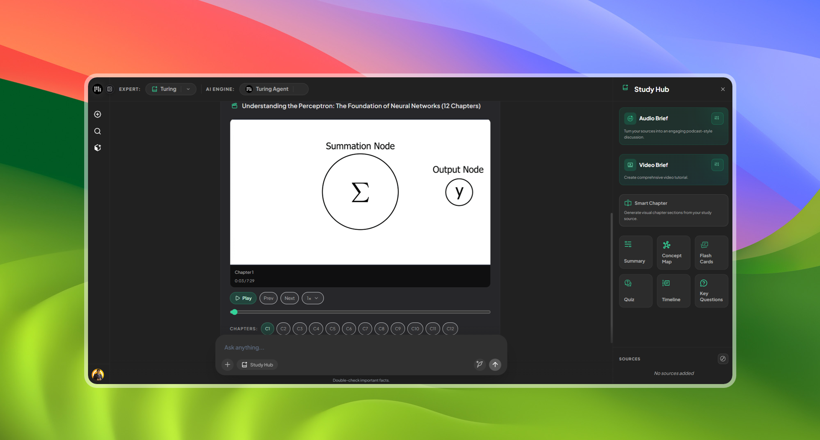Open Video Brief settings sliders icon

(717, 164)
